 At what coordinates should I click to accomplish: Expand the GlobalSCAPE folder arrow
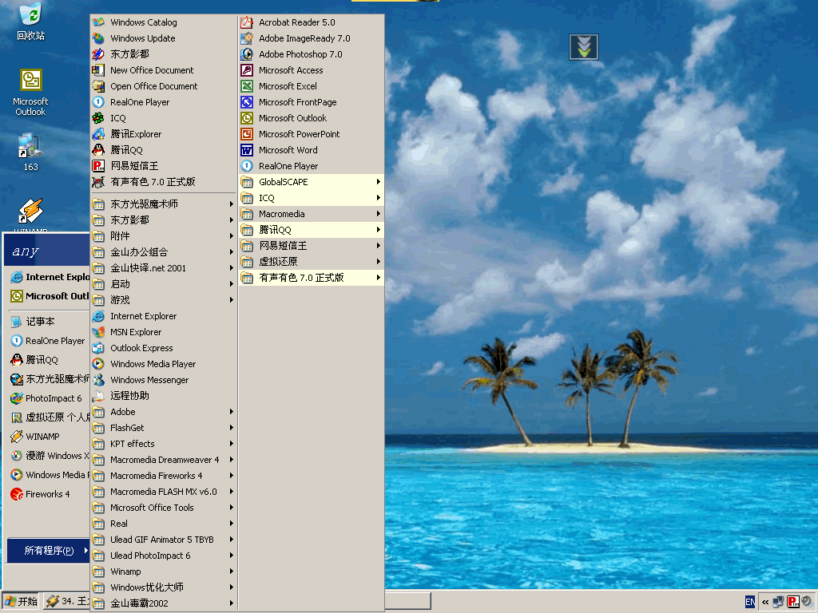pos(378,182)
